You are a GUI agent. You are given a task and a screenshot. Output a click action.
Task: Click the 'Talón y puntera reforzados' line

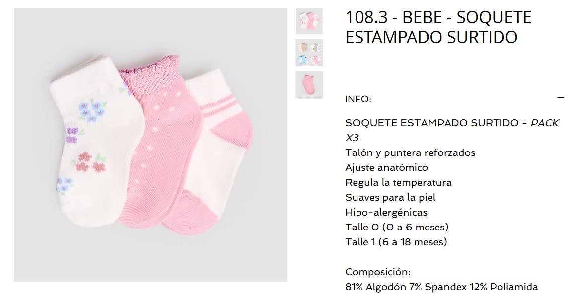(410, 152)
